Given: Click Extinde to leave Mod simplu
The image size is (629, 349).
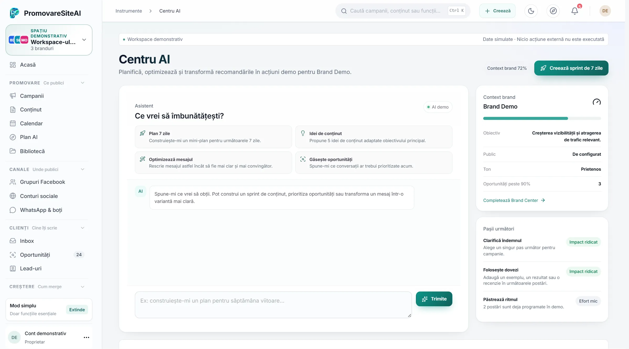Looking at the screenshot, I should tap(77, 310).
